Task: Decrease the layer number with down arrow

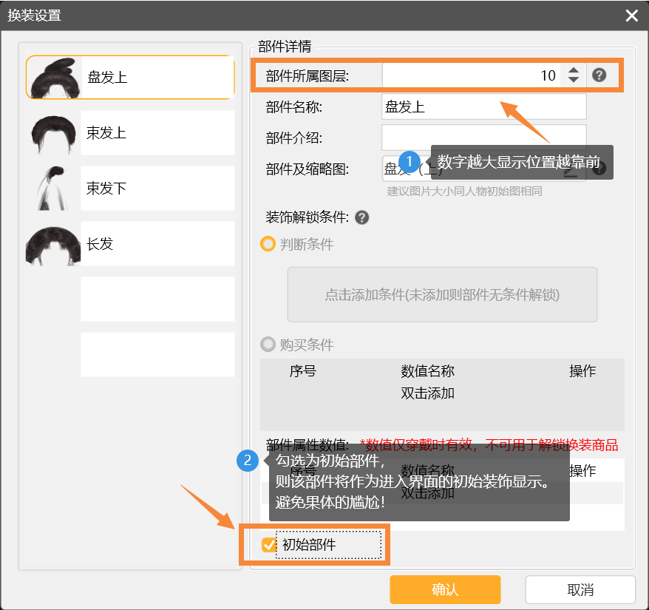Action: coord(574,80)
